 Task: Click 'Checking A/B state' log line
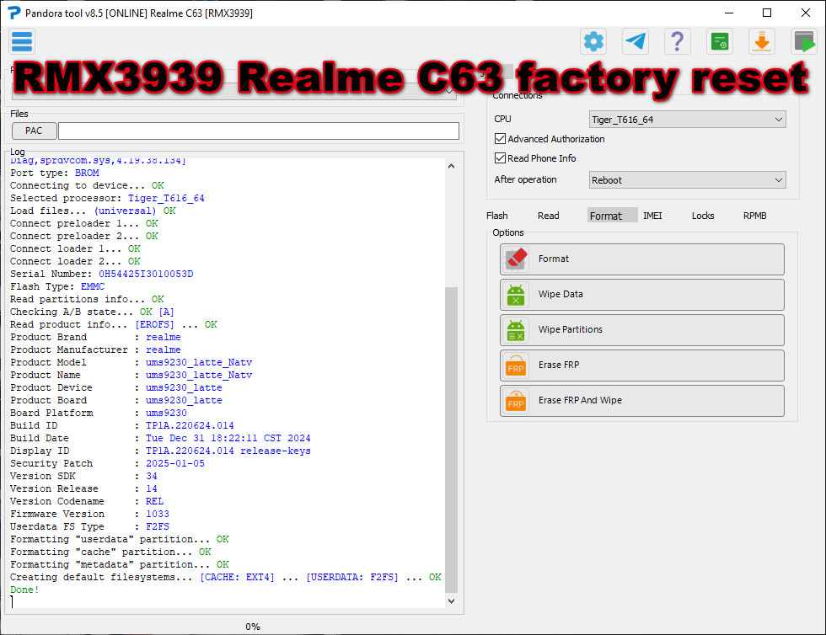click(x=92, y=312)
